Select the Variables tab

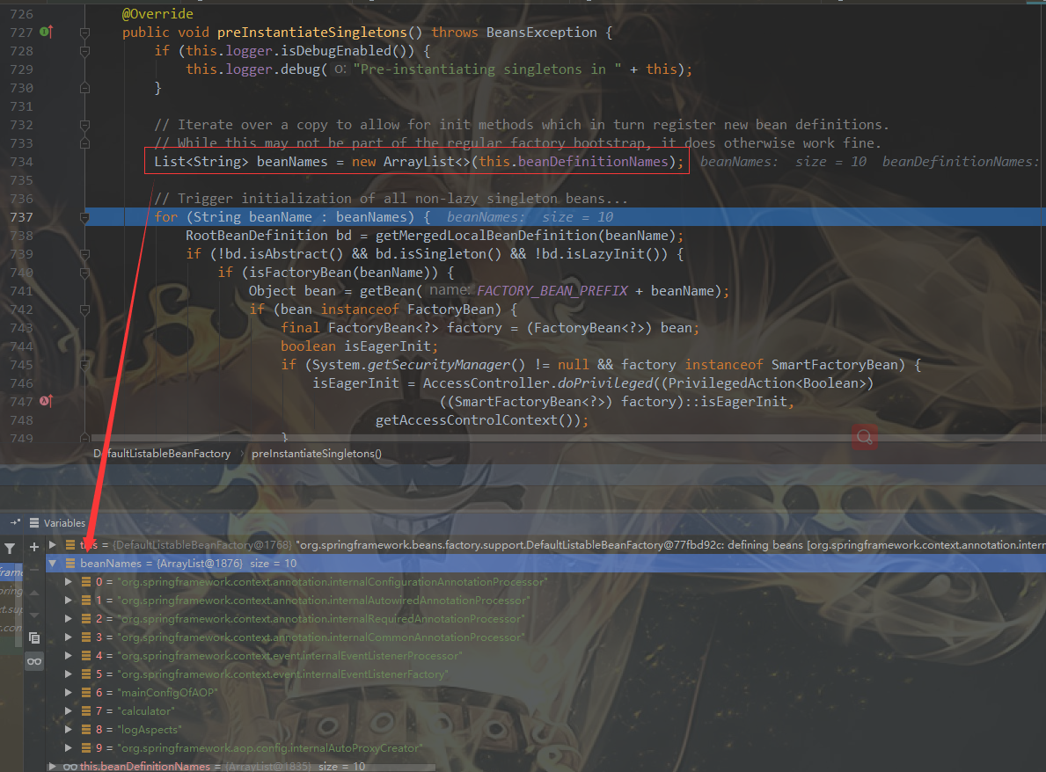click(65, 523)
